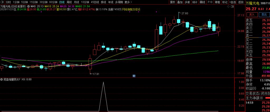Toggle 标记 marker on the stock
270x112 pixels.
click(x=225, y=2)
